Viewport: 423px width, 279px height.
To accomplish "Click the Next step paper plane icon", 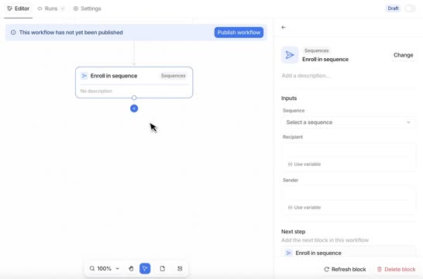I will (x=289, y=253).
